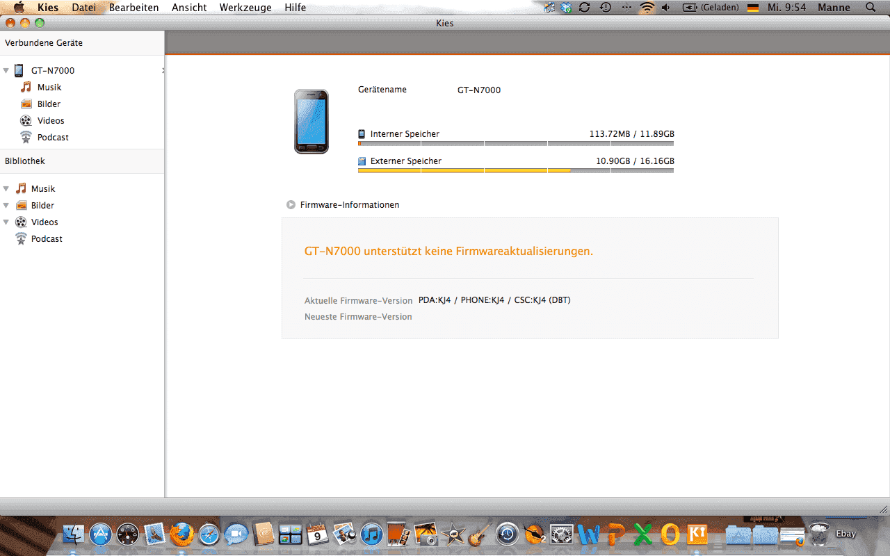The width and height of the screenshot is (890, 556).
Task: Open Time Machine from the Dock
Action: [508, 534]
